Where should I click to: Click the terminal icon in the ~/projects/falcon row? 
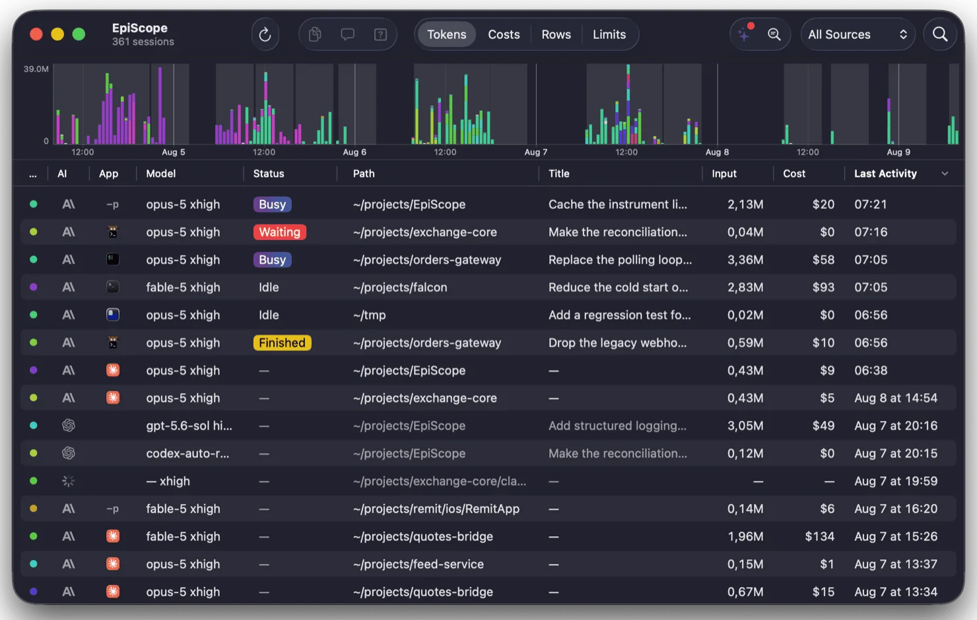point(113,288)
